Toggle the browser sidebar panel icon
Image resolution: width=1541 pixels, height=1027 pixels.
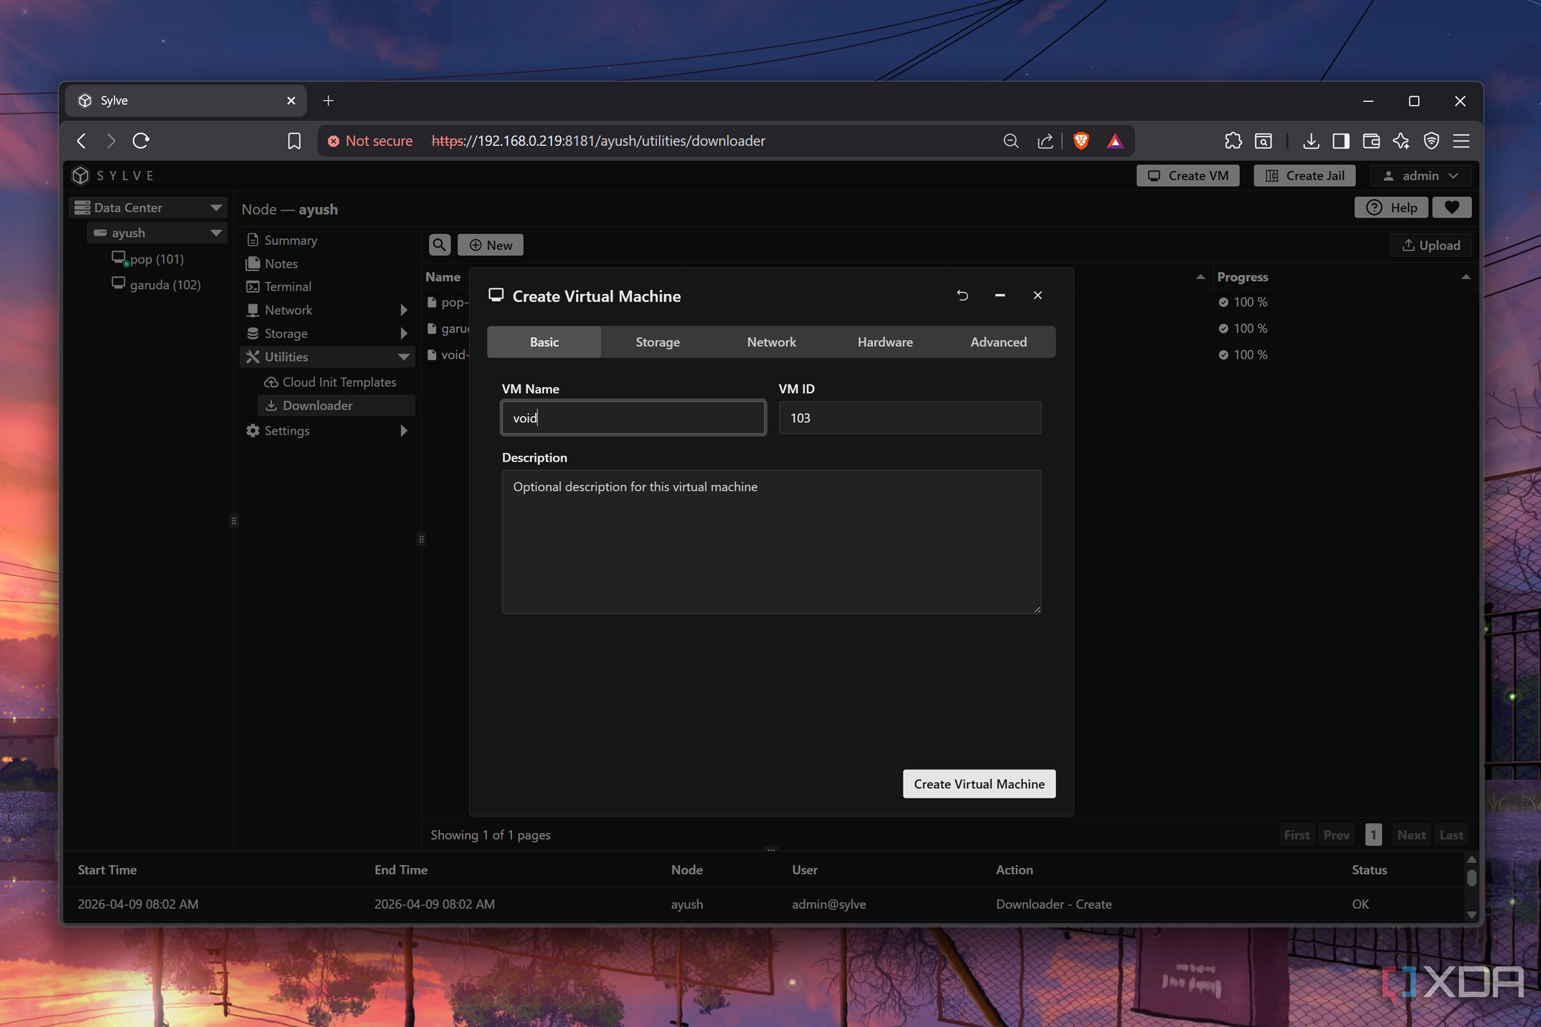click(1341, 141)
